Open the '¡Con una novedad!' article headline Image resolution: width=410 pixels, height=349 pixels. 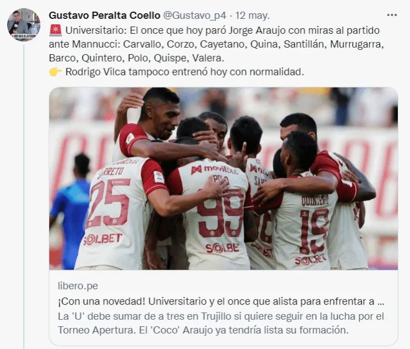coord(221,301)
